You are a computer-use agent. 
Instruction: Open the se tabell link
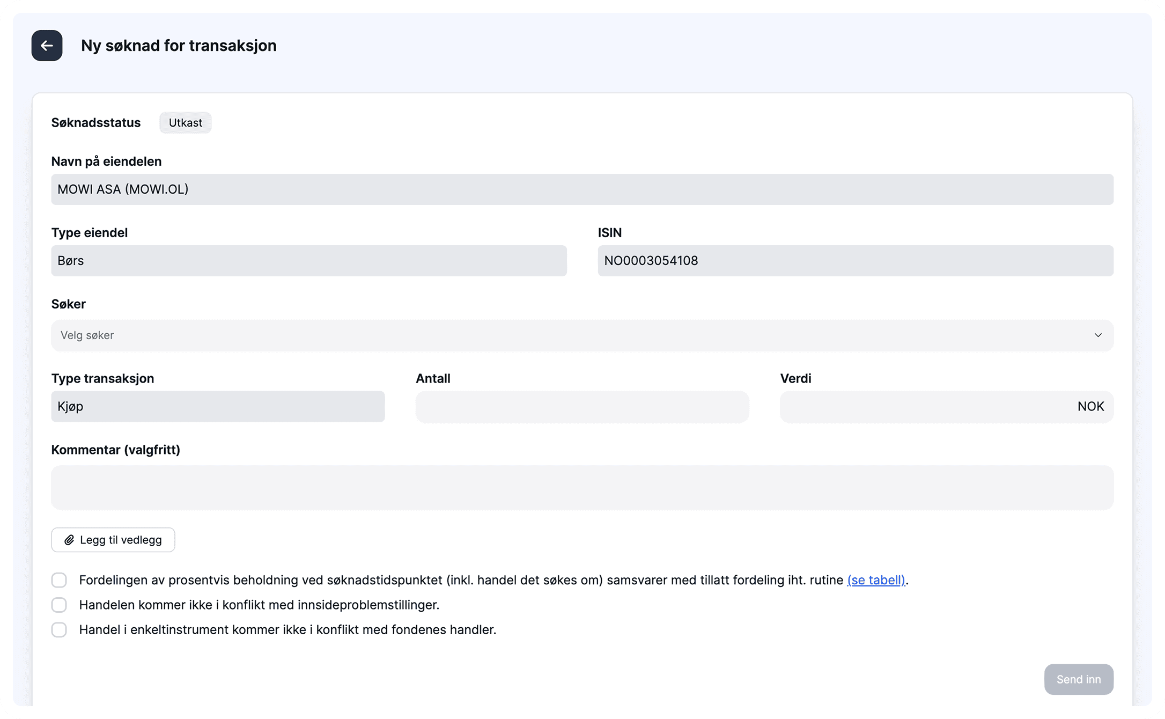(x=875, y=580)
